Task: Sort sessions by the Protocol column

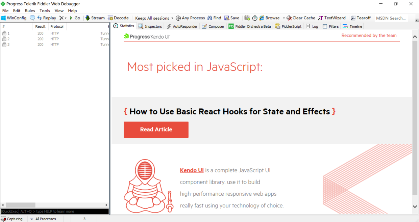Action: [57, 26]
